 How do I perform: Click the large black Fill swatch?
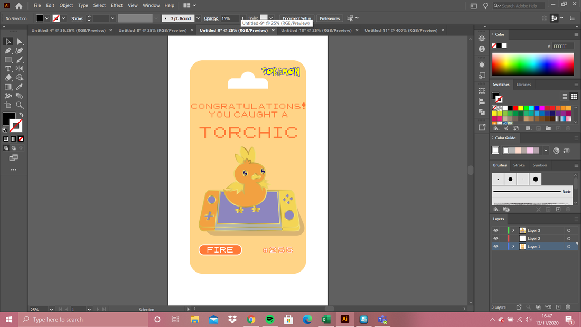point(9,119)
